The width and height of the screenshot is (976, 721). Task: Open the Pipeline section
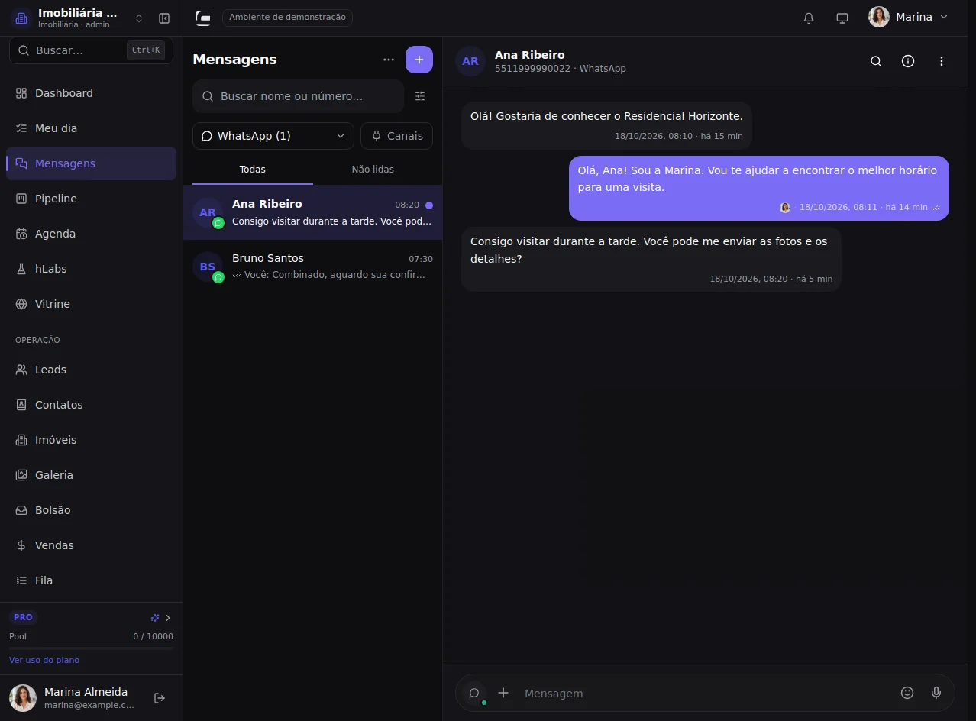click(x=91, y=199)
